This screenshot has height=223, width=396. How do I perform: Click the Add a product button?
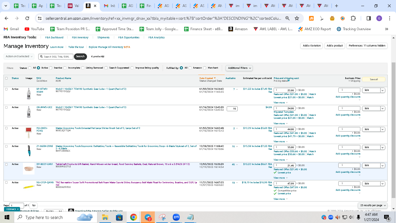[x=335, y=46]
